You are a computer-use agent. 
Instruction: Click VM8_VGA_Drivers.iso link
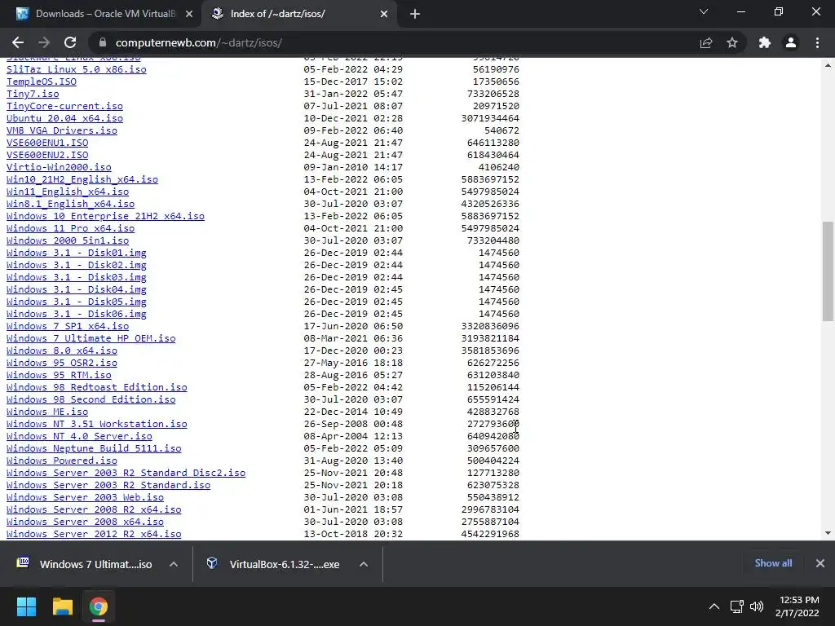tap(62, 130)
